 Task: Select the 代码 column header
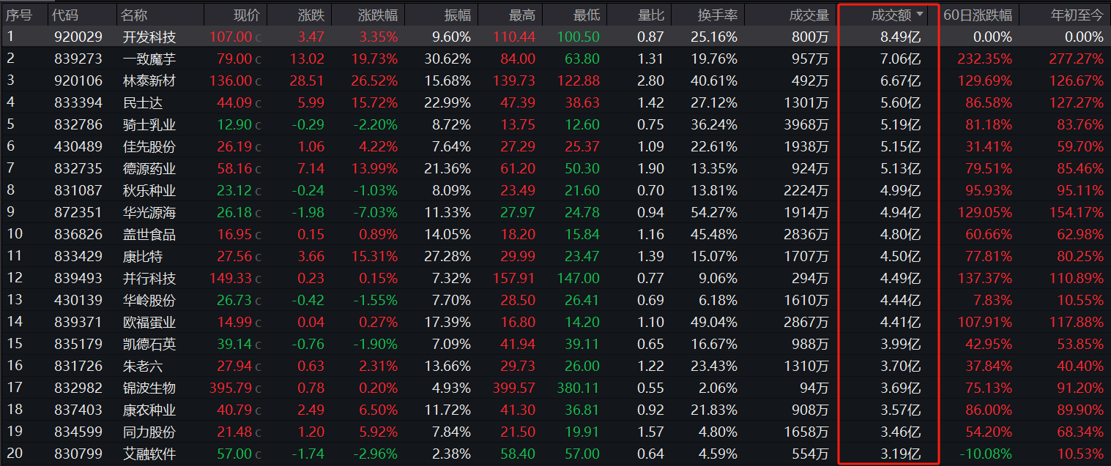66,15
